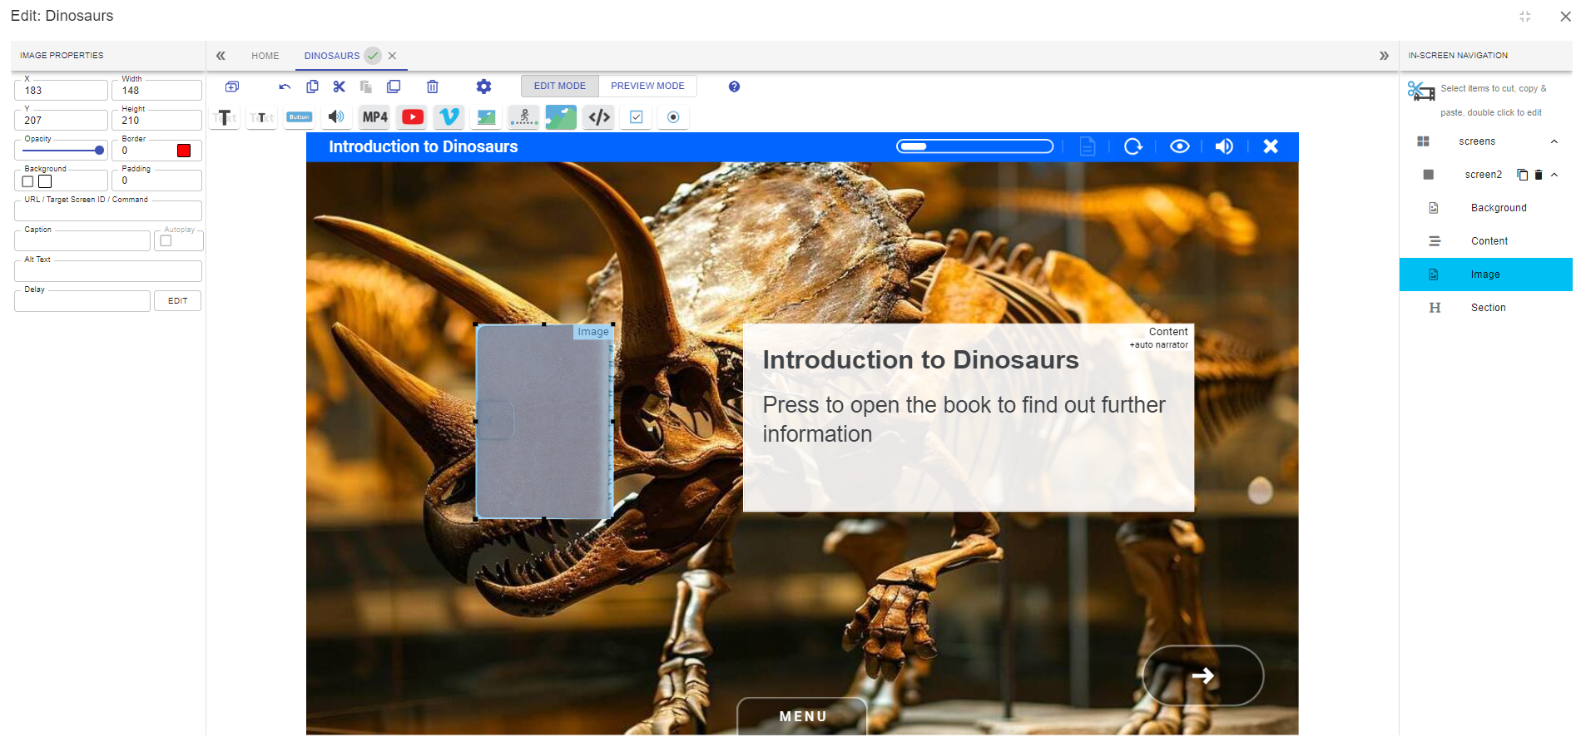Open the help question mark icon
Viewport: 1586px width, 742px height.
click(734, 87)
